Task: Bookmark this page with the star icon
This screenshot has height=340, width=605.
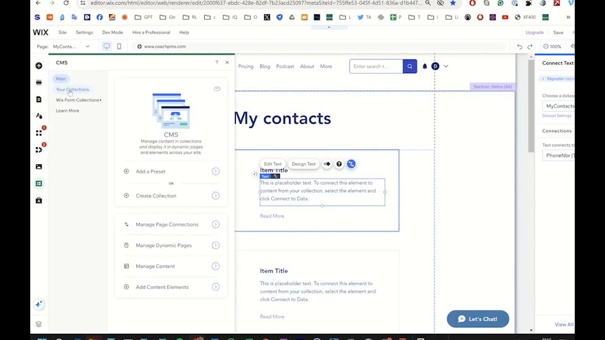Action: (453, 3)
